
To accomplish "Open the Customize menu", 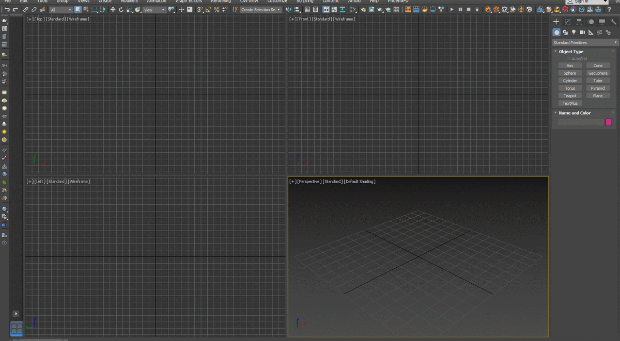I will pos(277,2).
